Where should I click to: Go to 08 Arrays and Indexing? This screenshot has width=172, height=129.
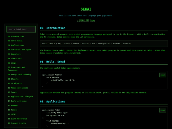click(19, 75)
